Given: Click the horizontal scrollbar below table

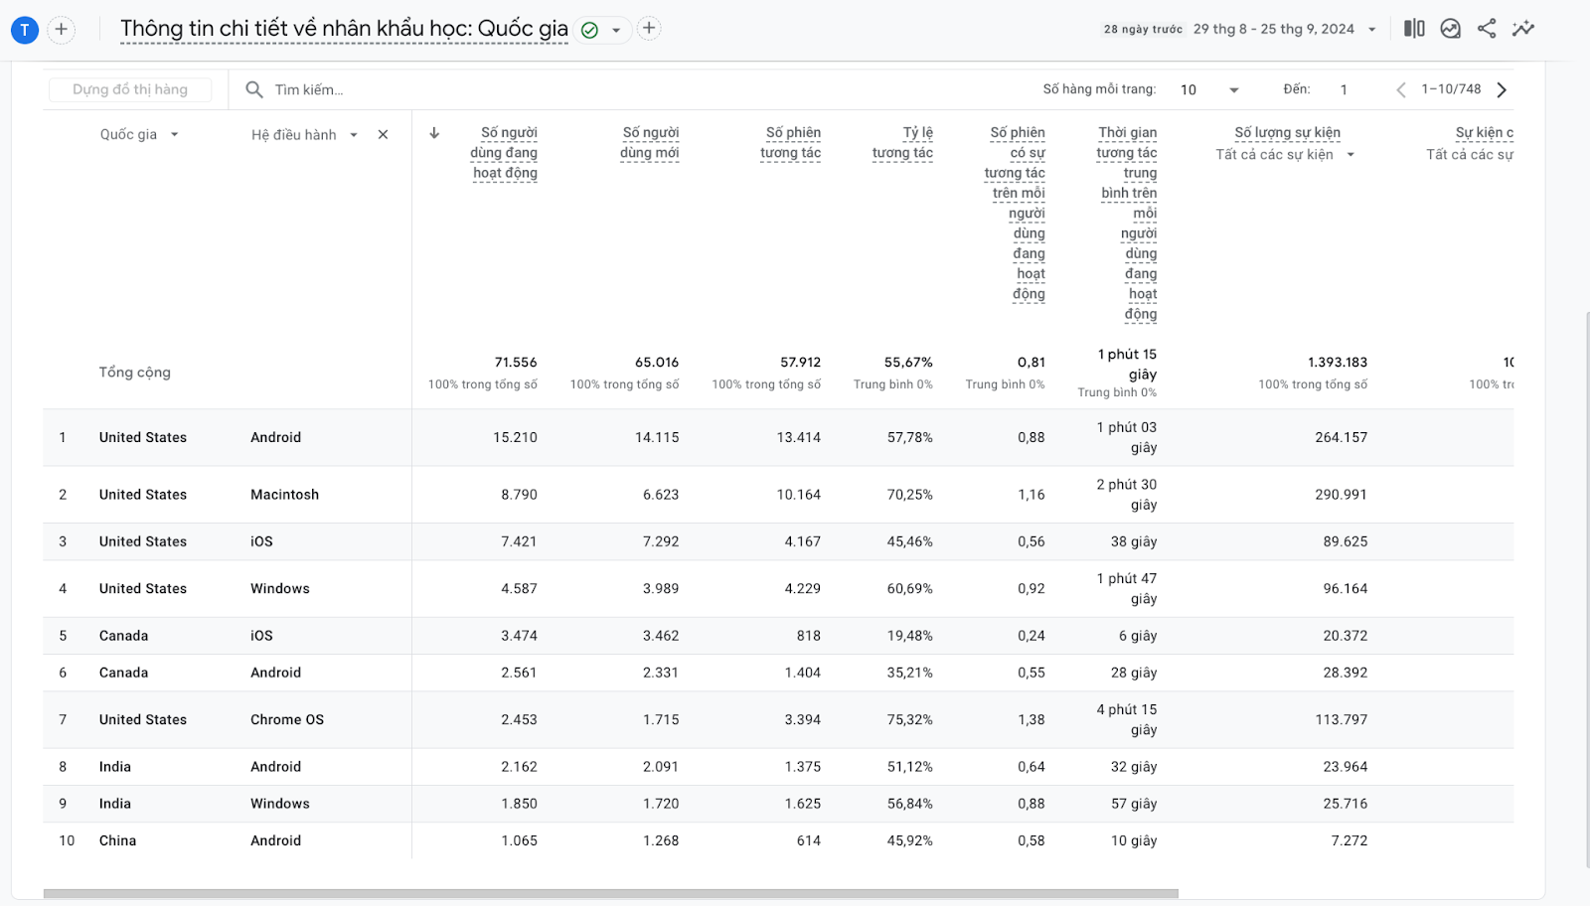Looking at the screenshot, I should click(x=611, y=893).
